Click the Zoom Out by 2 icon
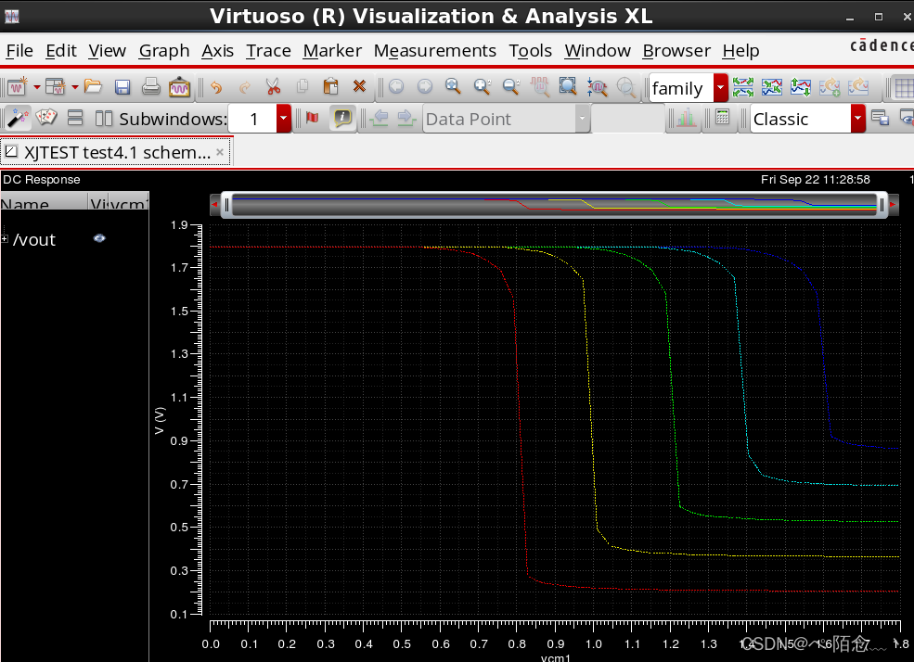 click(x=511, y=87)
